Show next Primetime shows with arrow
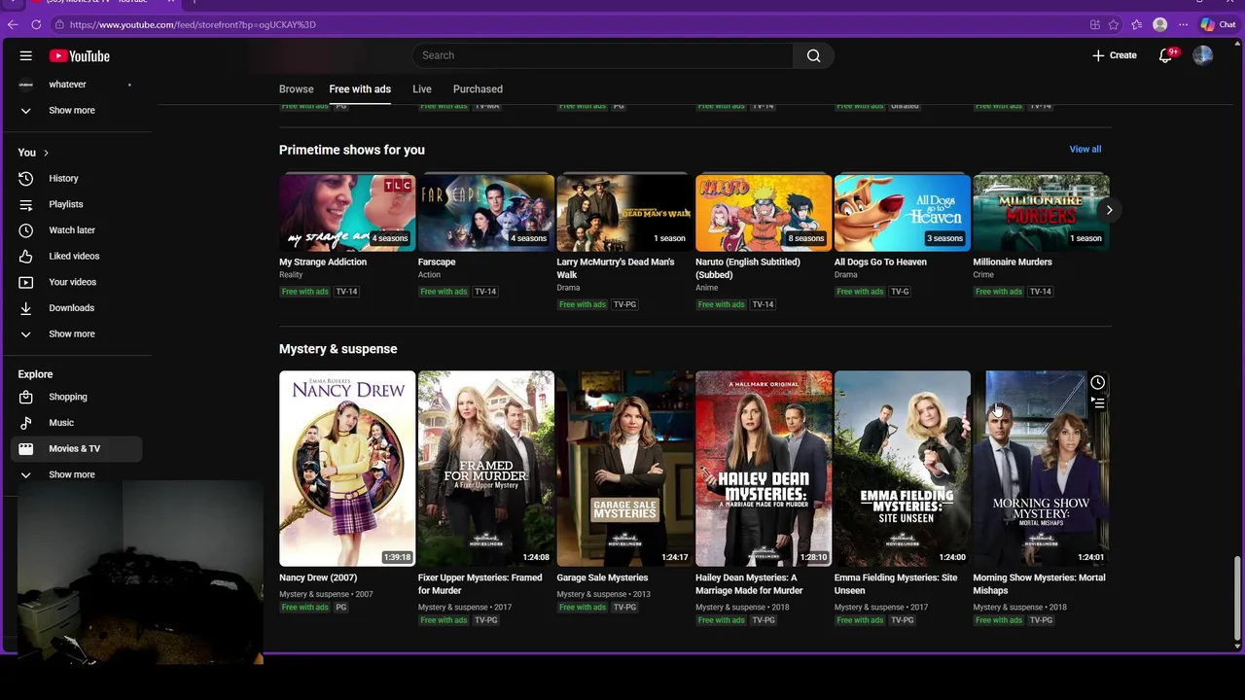Viewport: 1245px width, 700px height. (x=1109, y=210)
